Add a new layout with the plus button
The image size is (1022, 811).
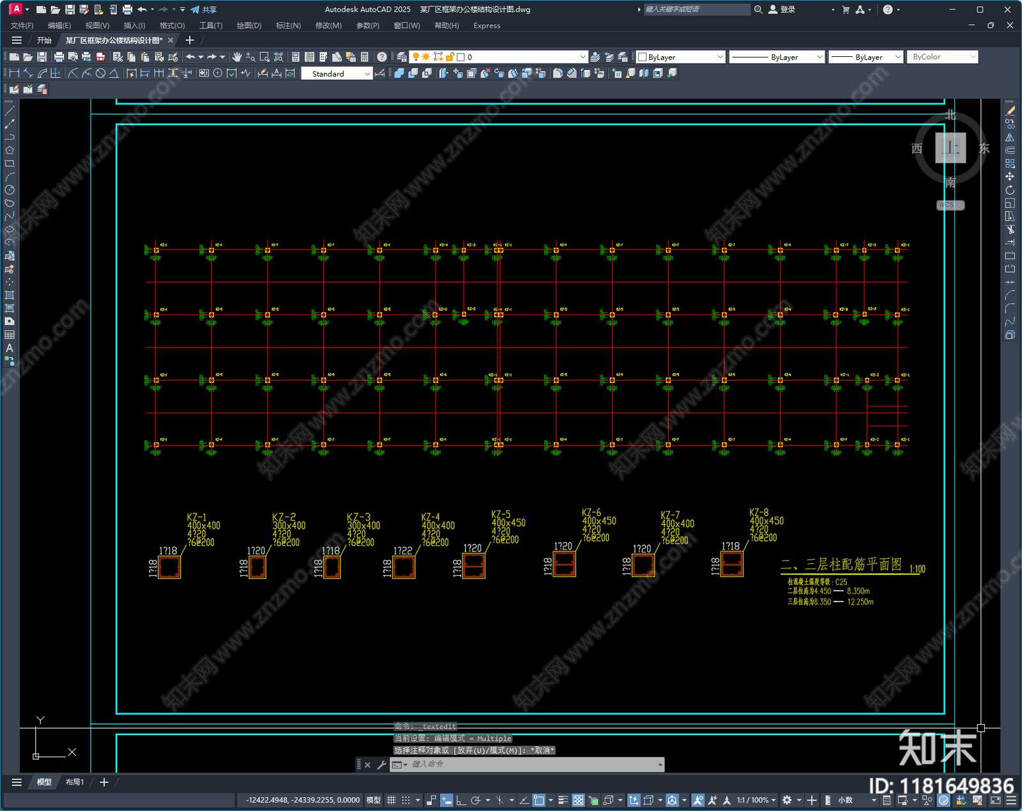[104, 782]
